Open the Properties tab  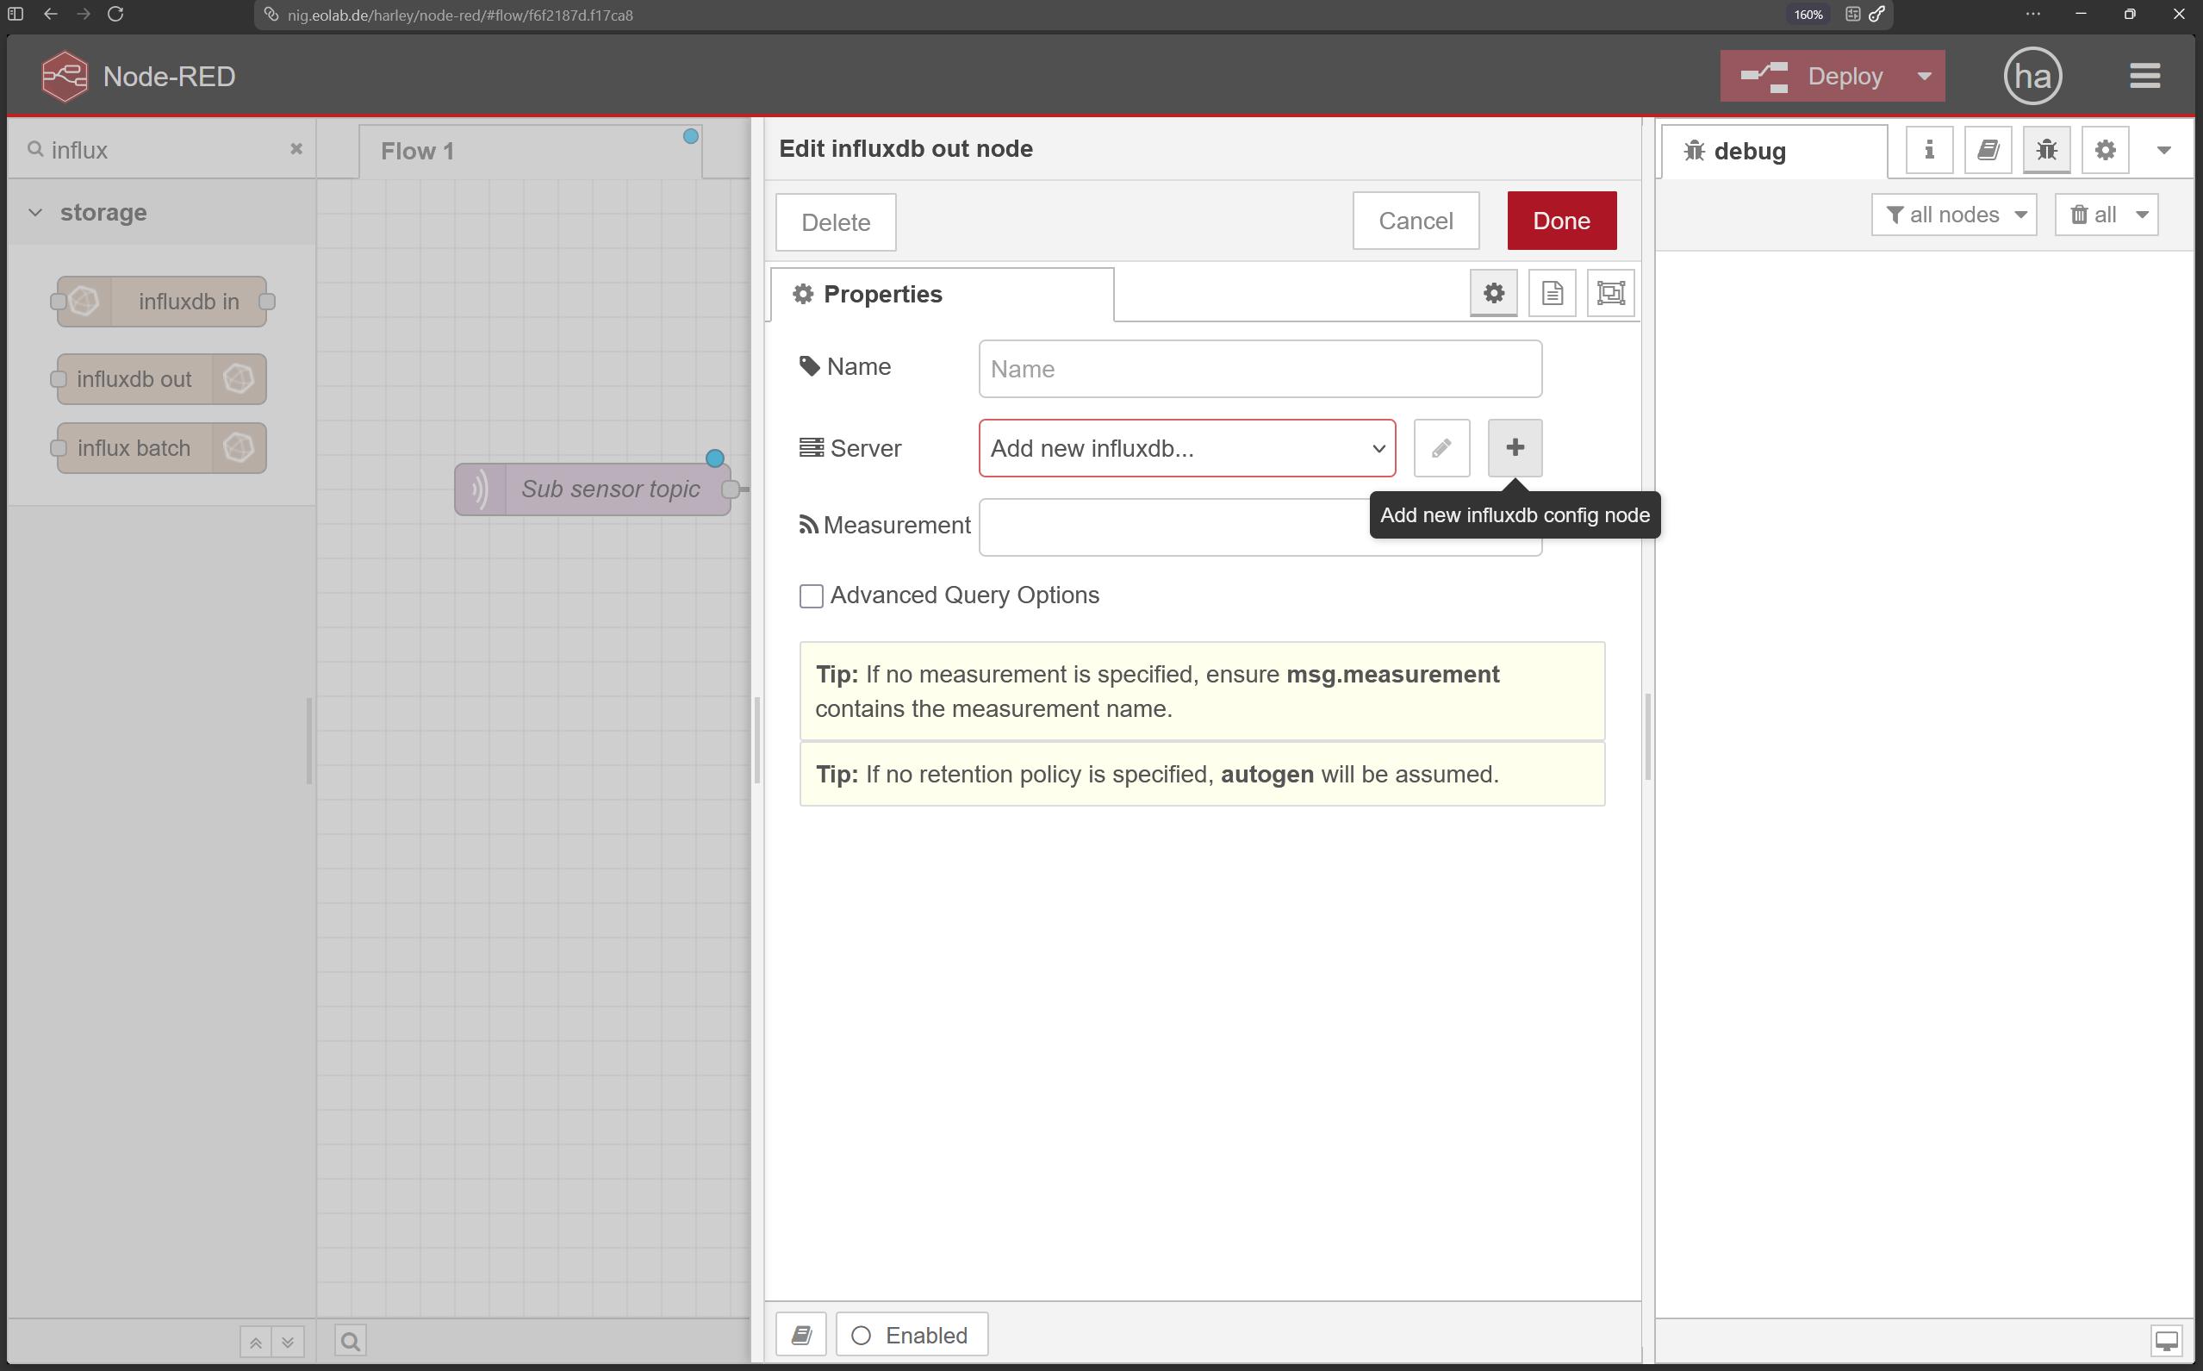pos(942,295)
